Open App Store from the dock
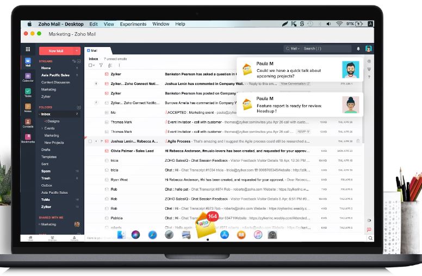Viewport: 422px width, 276px height. click(225, 235)
